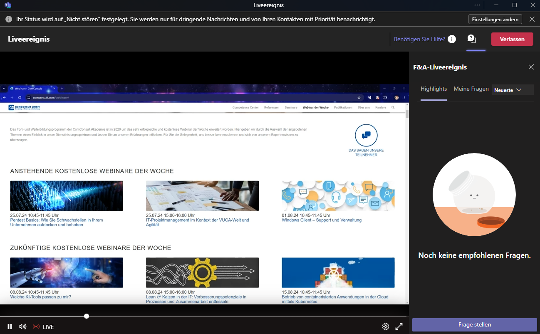Viewport: 540px width, 334px height.
Task: Mute the live stream volume
Action: (x=23, y=327)
